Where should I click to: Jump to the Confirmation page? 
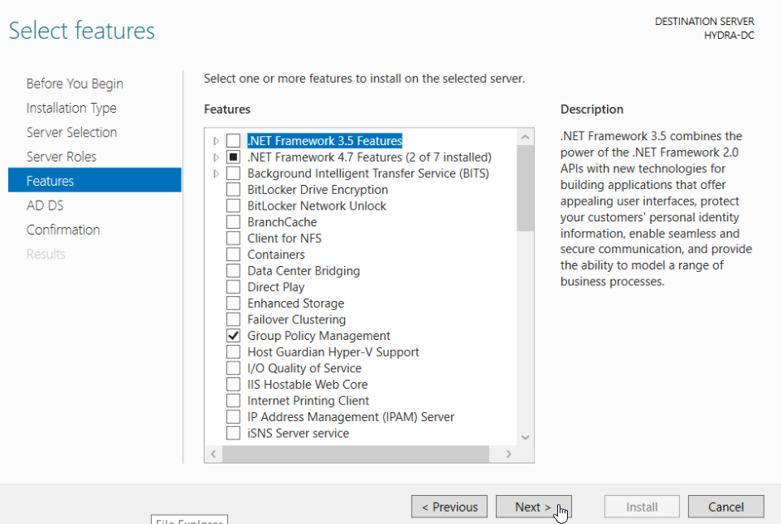coord(63,230)
